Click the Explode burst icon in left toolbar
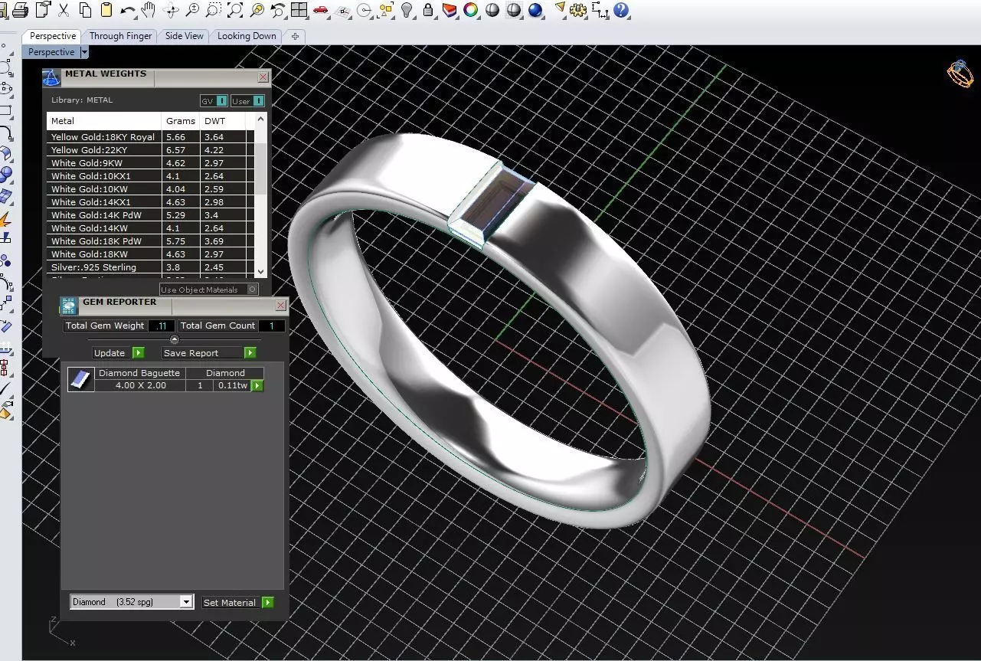The width and height of the screenshot is (981, 661). click(x=5, y=221)
